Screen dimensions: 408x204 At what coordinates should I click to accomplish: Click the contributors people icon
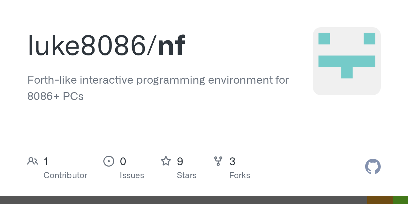click(33, 161)
